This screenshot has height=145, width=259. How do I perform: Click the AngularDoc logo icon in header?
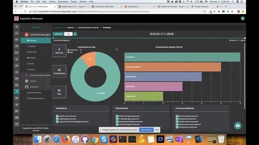coord(16,19)
